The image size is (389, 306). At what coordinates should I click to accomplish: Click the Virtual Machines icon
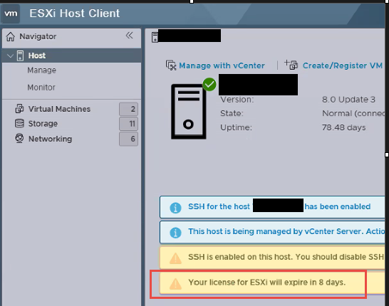20,109
